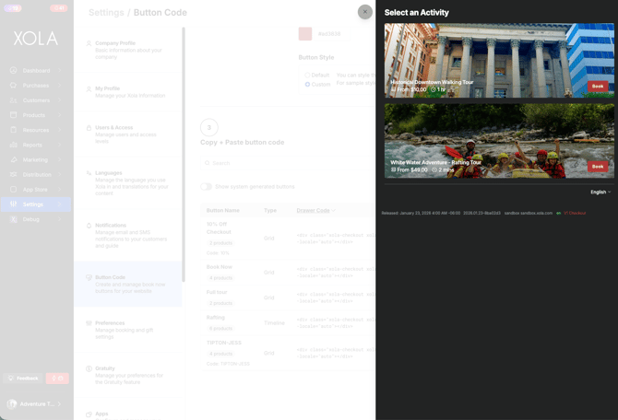Click the red notification badge beside Feedback
This screenshot has width=618, height=420.
click(57, 379)
